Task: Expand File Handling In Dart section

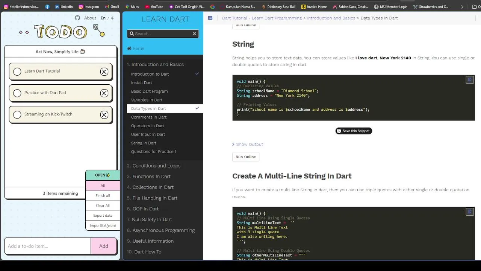Action: pyautogui.click(x=152, y=198)
